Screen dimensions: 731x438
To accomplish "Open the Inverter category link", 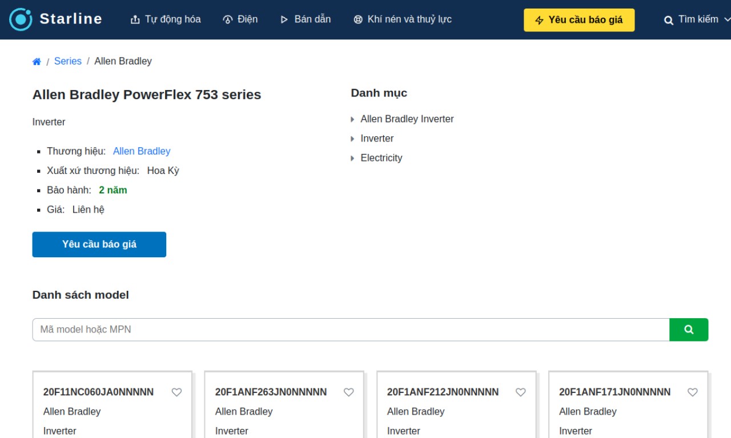I will coord(377,139).
